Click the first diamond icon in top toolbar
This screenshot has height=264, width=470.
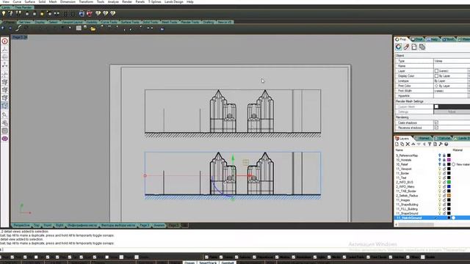tap(98, 13)
